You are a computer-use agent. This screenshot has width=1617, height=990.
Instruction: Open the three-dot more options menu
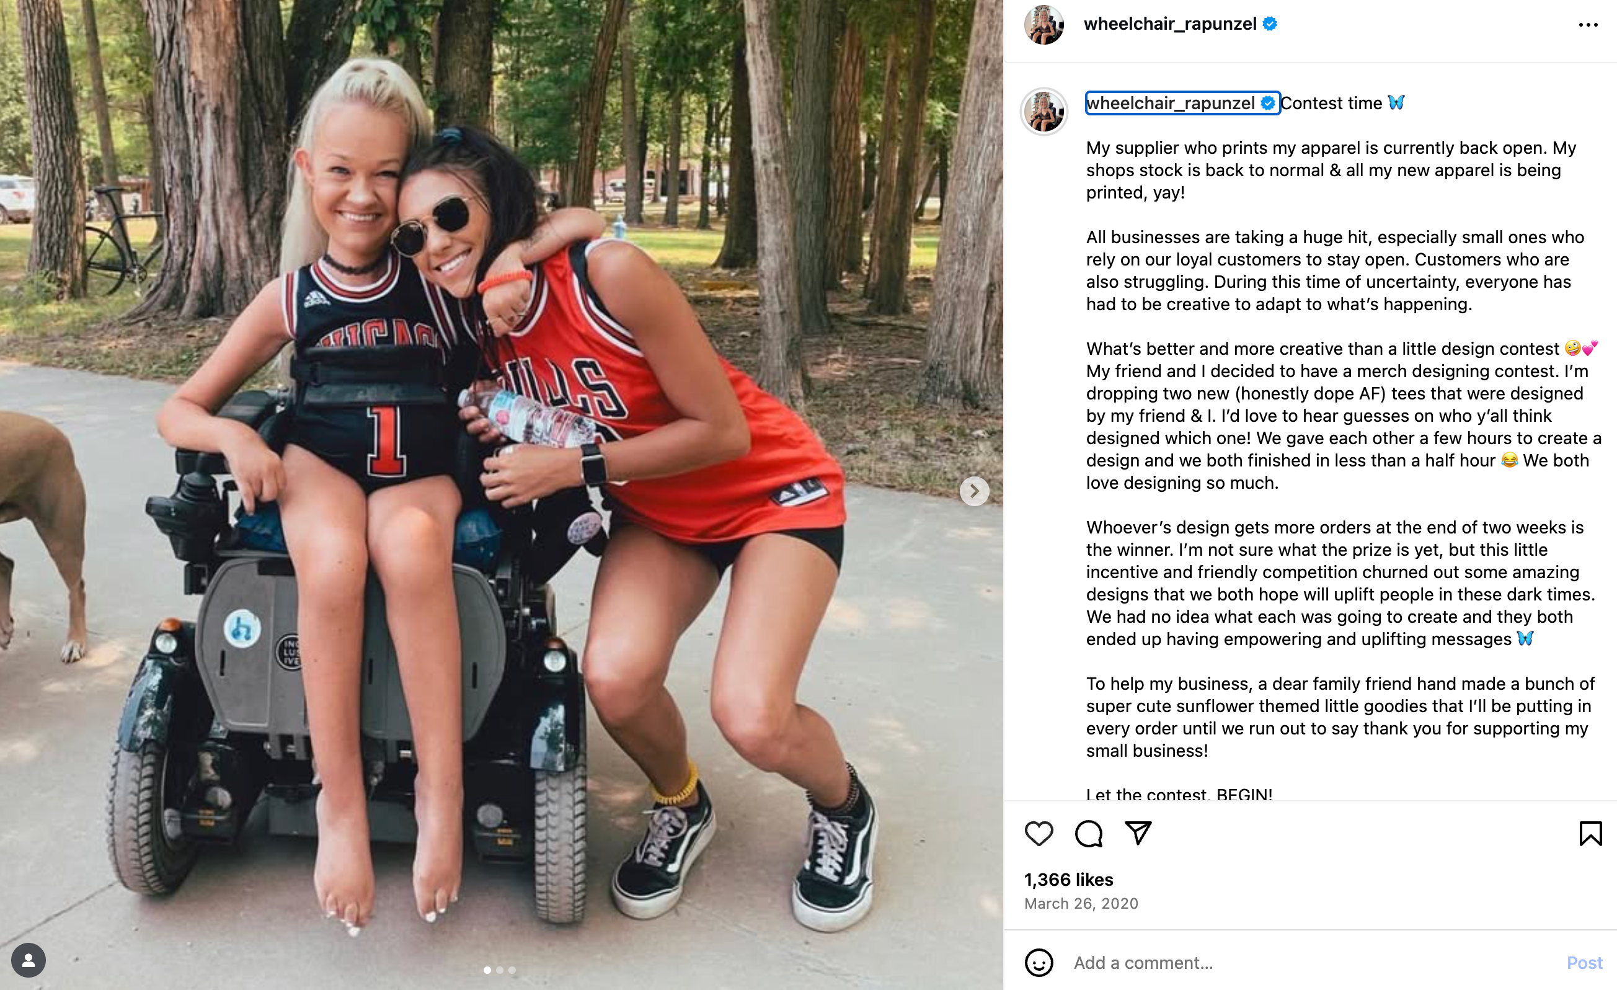pos(1588,25)
